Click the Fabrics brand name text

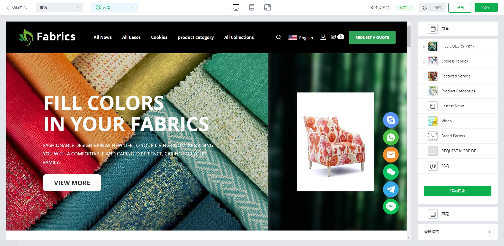click(56, 37)
